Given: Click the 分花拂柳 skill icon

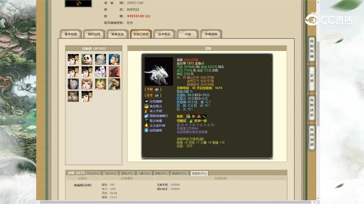Looking at the screenshot, I should coord(147,102).
